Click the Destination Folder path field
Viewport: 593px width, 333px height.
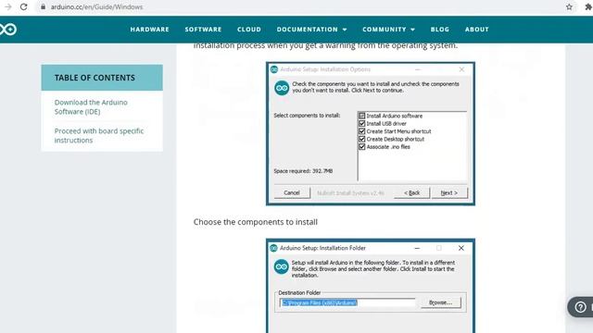(347, 302)
